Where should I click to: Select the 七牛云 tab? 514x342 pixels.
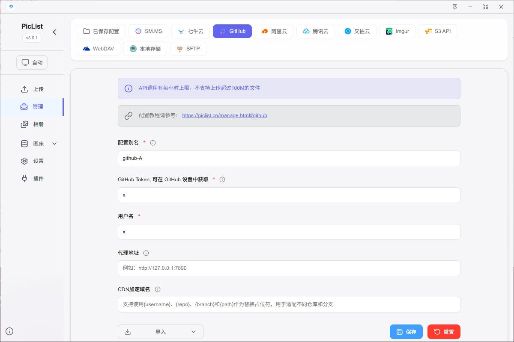pos(191,31)
